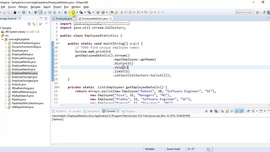Screen dimensions: 270x152
Task: Open the Help menu
Action: (x=86, y=7)
